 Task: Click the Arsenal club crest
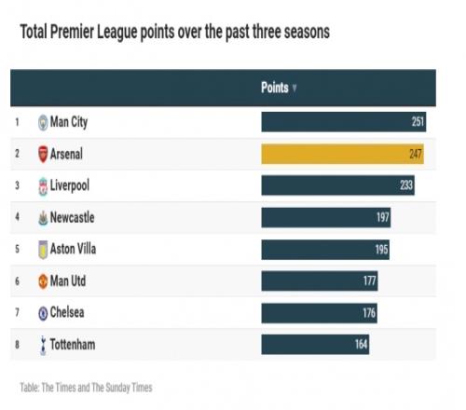click(x=43, y=154)
